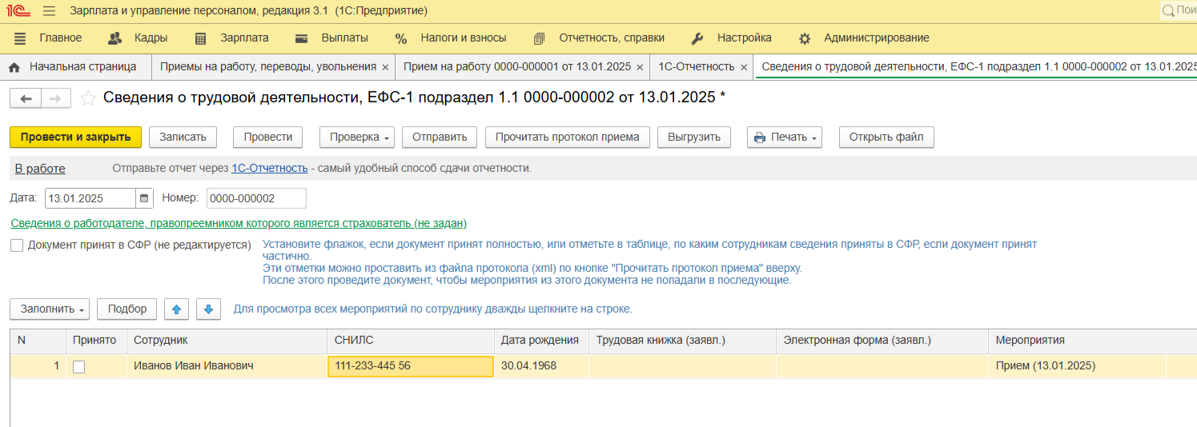Toggle 'Принято' checkbox for Иванов row
1197x427 pixels.
pyautogui.click(x=78, y=367)
